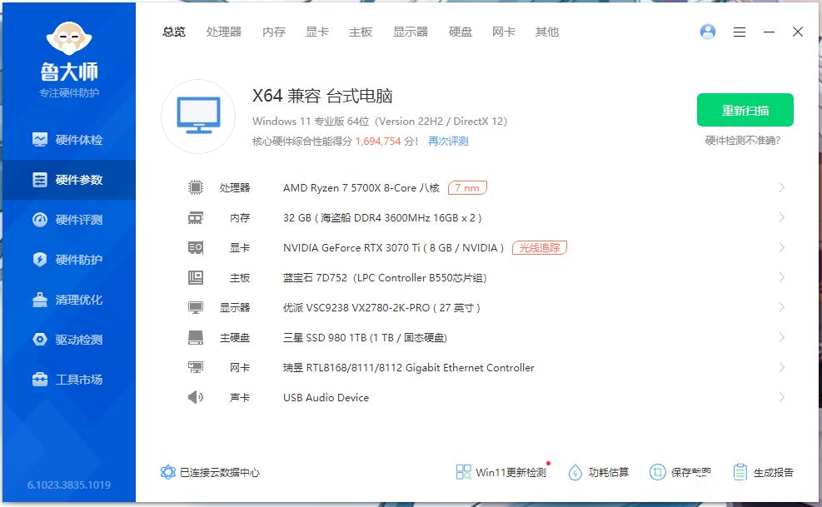The height and width of the screenshot is (507, 822).
Task: Click the 7 nm badge
Action: pyautogui.click(x=467, y=187)
